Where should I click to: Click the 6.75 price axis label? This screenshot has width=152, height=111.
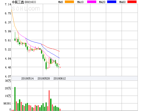(8, 13)
